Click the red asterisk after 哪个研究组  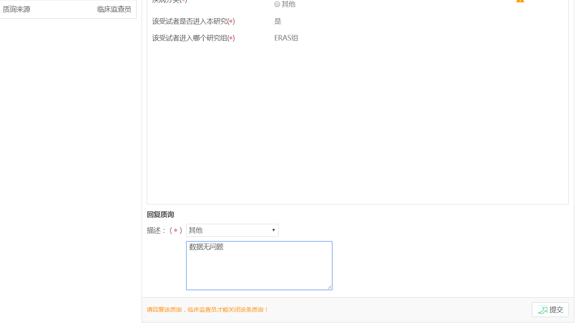pyautogui.click(x=231, y=38)
